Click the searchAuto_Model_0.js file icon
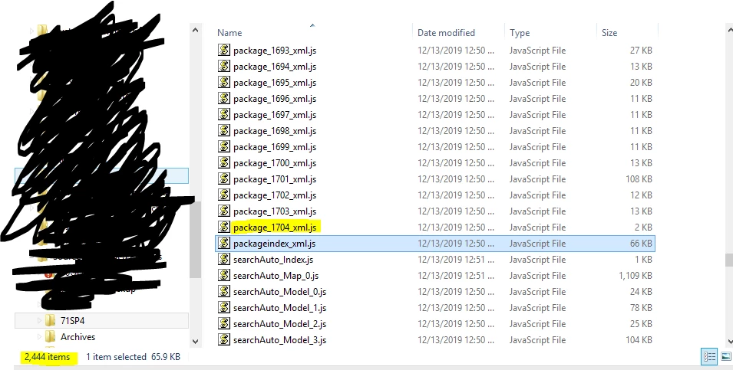733x370 pixels. coord(224,292)
